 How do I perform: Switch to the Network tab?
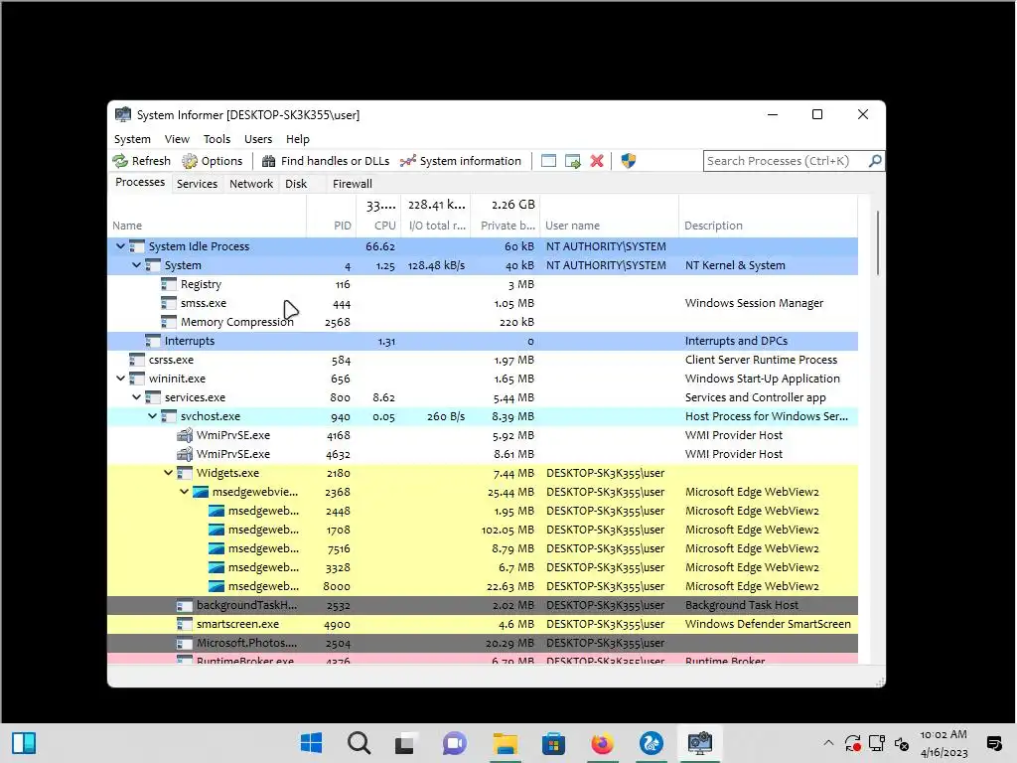click(x=251, y=184)
